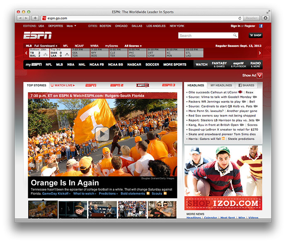Expand espnW & PLAYBOOK menu

click(239, 64)
